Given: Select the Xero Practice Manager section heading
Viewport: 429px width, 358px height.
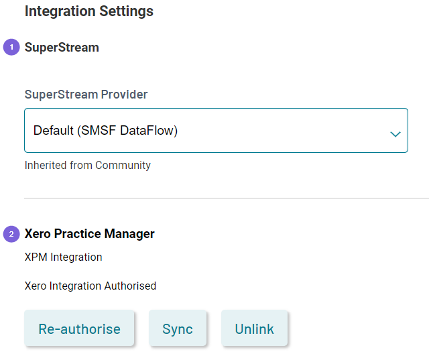Looking at the screenshot, I should 89,234.
